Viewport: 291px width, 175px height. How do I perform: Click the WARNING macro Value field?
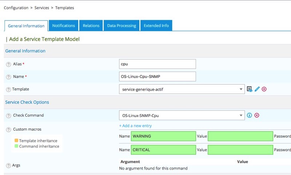click(240, 137)
